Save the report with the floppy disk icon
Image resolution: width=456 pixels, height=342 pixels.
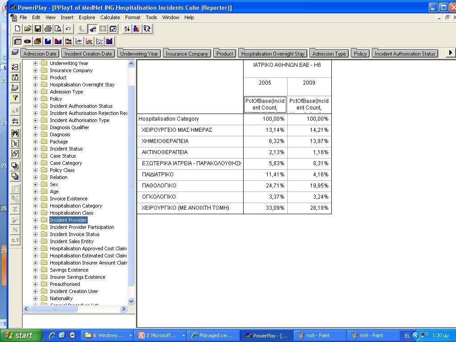(x=37, y=28)
